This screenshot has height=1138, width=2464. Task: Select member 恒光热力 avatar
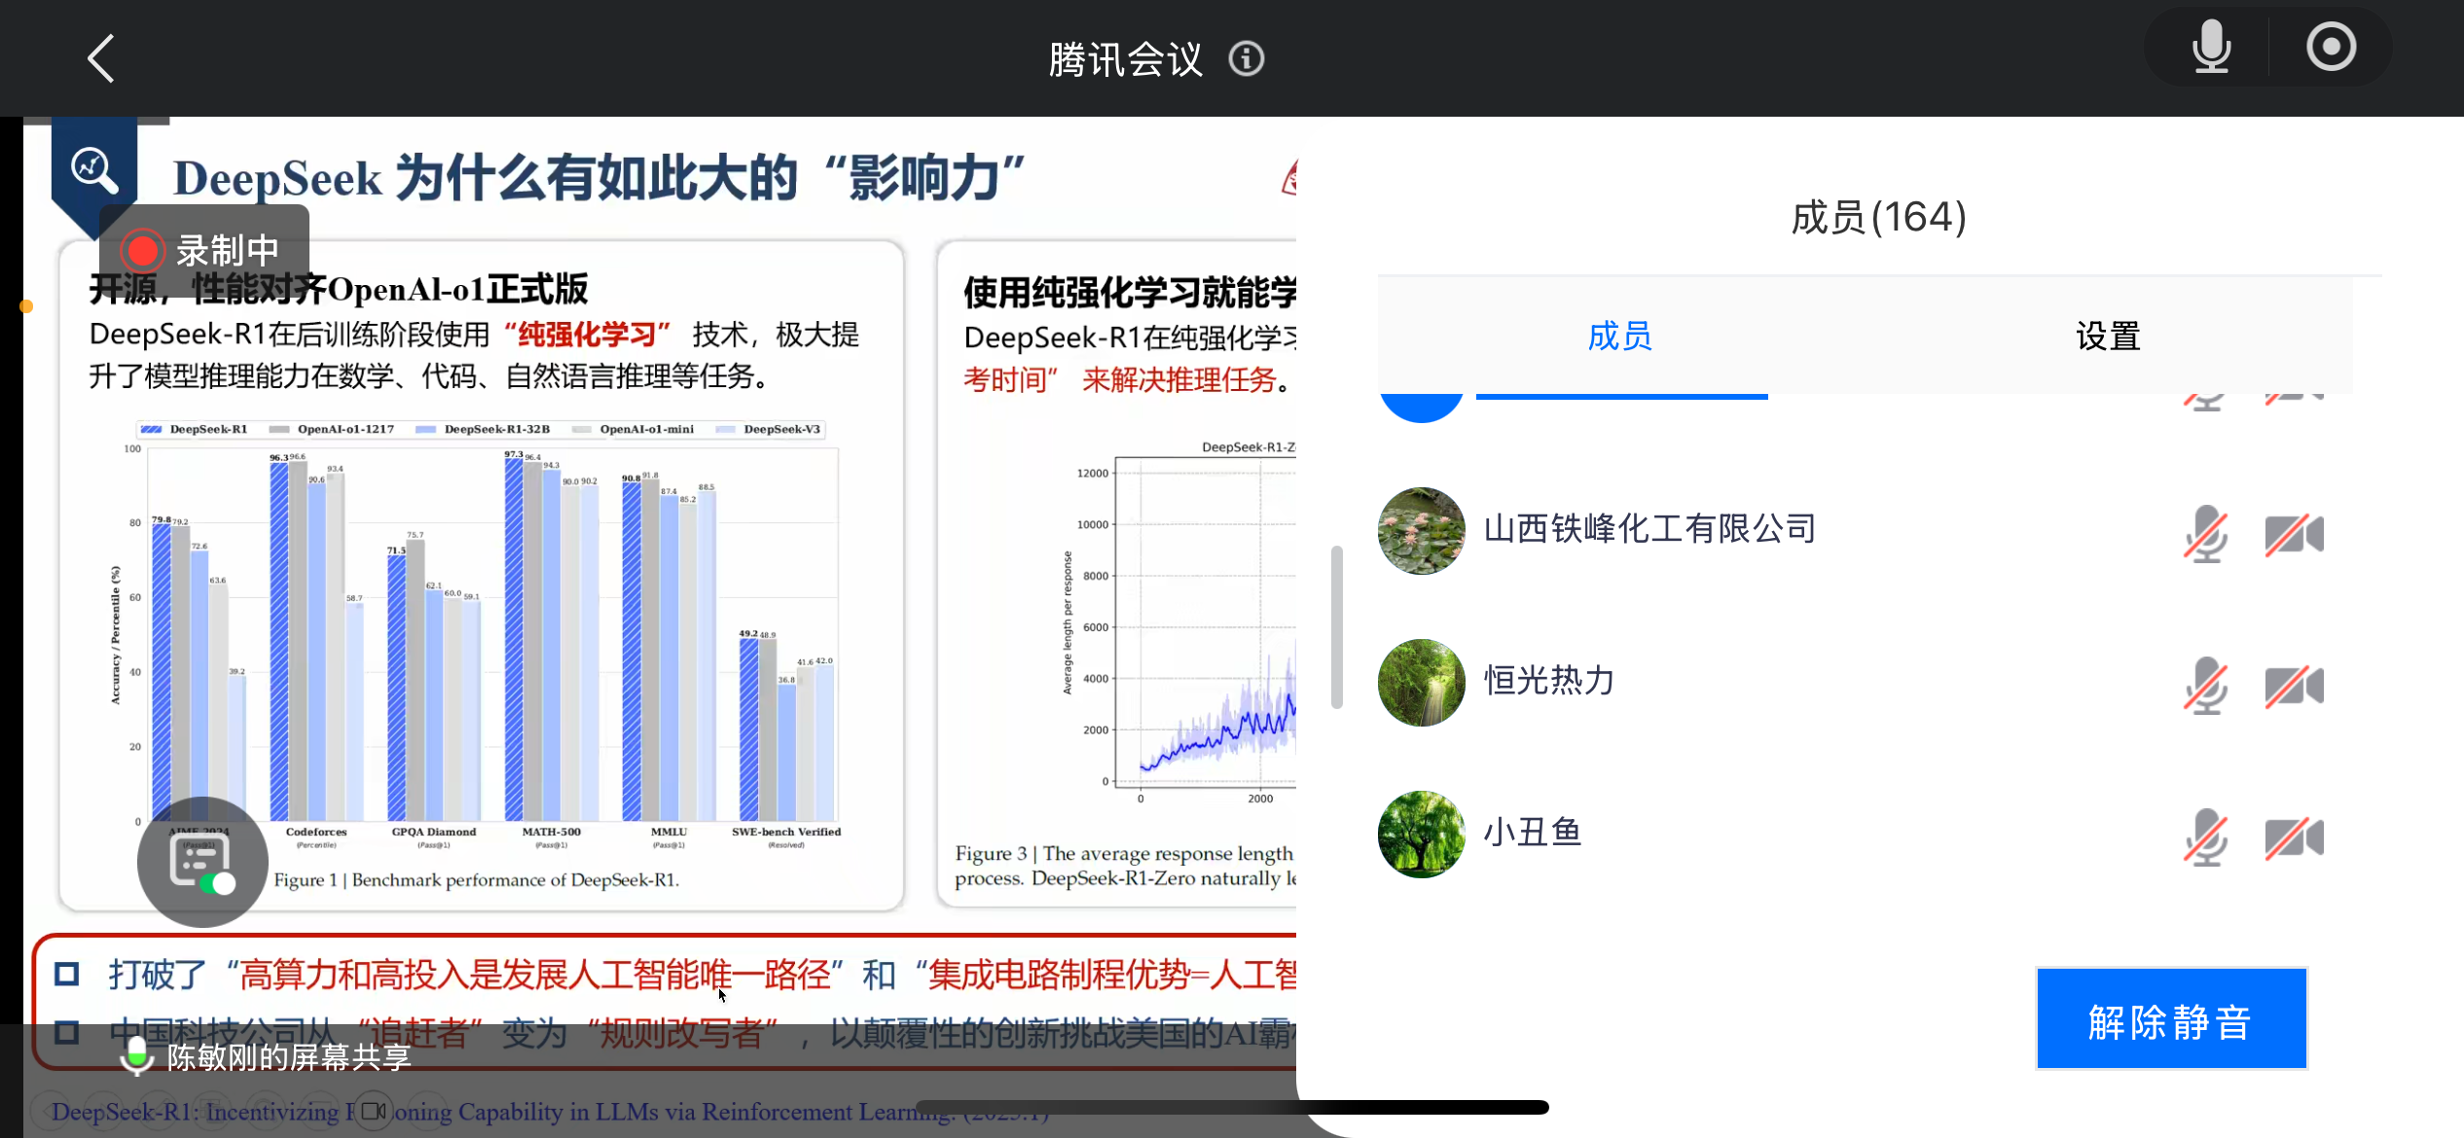click(x=1421, y=682)
